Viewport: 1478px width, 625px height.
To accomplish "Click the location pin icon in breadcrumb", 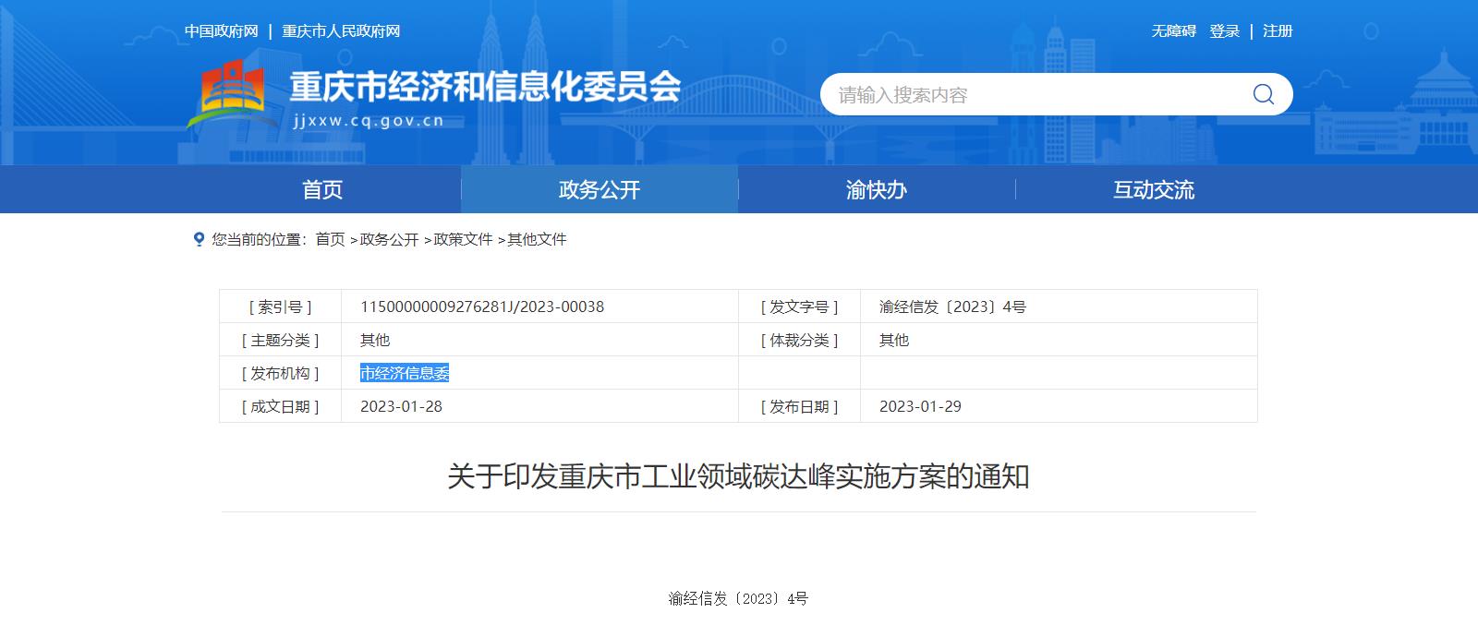I will 199,239.
